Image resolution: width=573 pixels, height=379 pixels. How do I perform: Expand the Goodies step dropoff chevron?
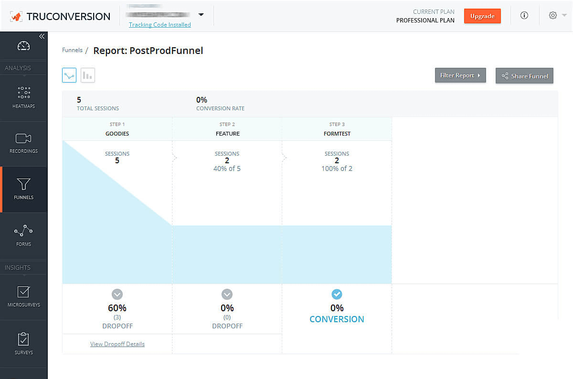coord(117,295)
